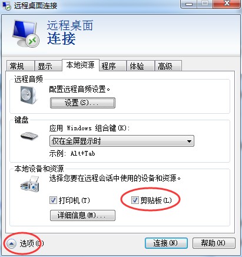Collapse options with the round arrow icon
The height and width of the screenshot is (257, 242).
click(x=11, y=244)
